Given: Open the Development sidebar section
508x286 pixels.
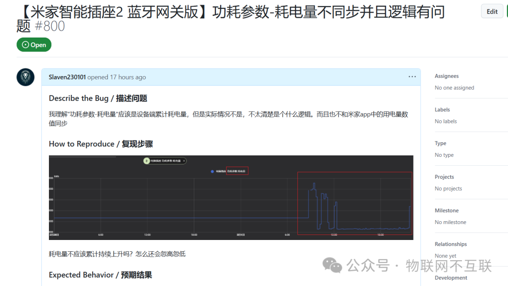Looking at the screenshot, I should tap(451, 278).
